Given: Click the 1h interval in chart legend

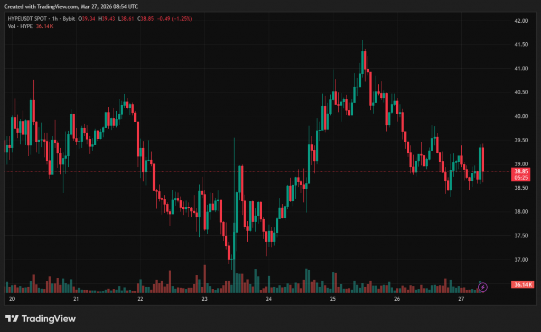Looking at the screenshot, I should [54, 19].
